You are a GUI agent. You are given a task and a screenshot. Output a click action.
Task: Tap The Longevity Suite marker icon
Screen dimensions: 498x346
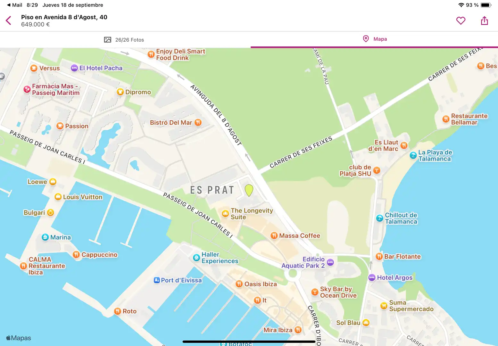coord(226,213)
